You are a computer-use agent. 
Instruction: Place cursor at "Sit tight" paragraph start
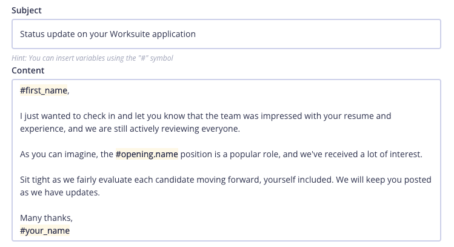21,180
